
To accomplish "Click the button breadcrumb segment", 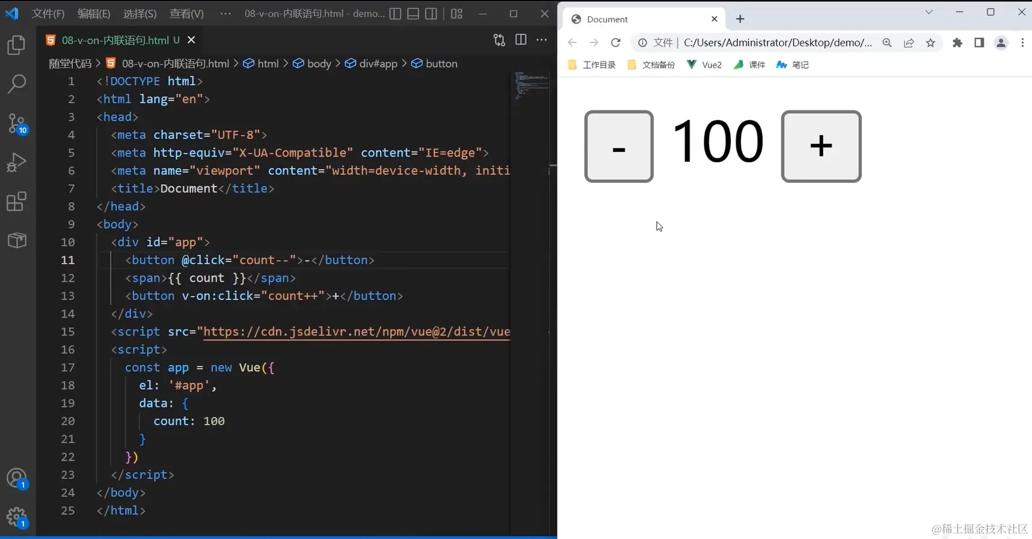I will (x=435, y=63).
